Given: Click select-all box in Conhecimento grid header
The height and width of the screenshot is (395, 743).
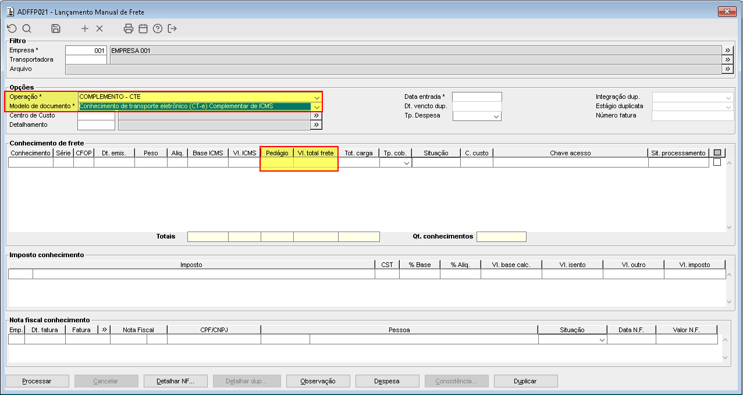Looking at the screenshot, I should [717, 153].
